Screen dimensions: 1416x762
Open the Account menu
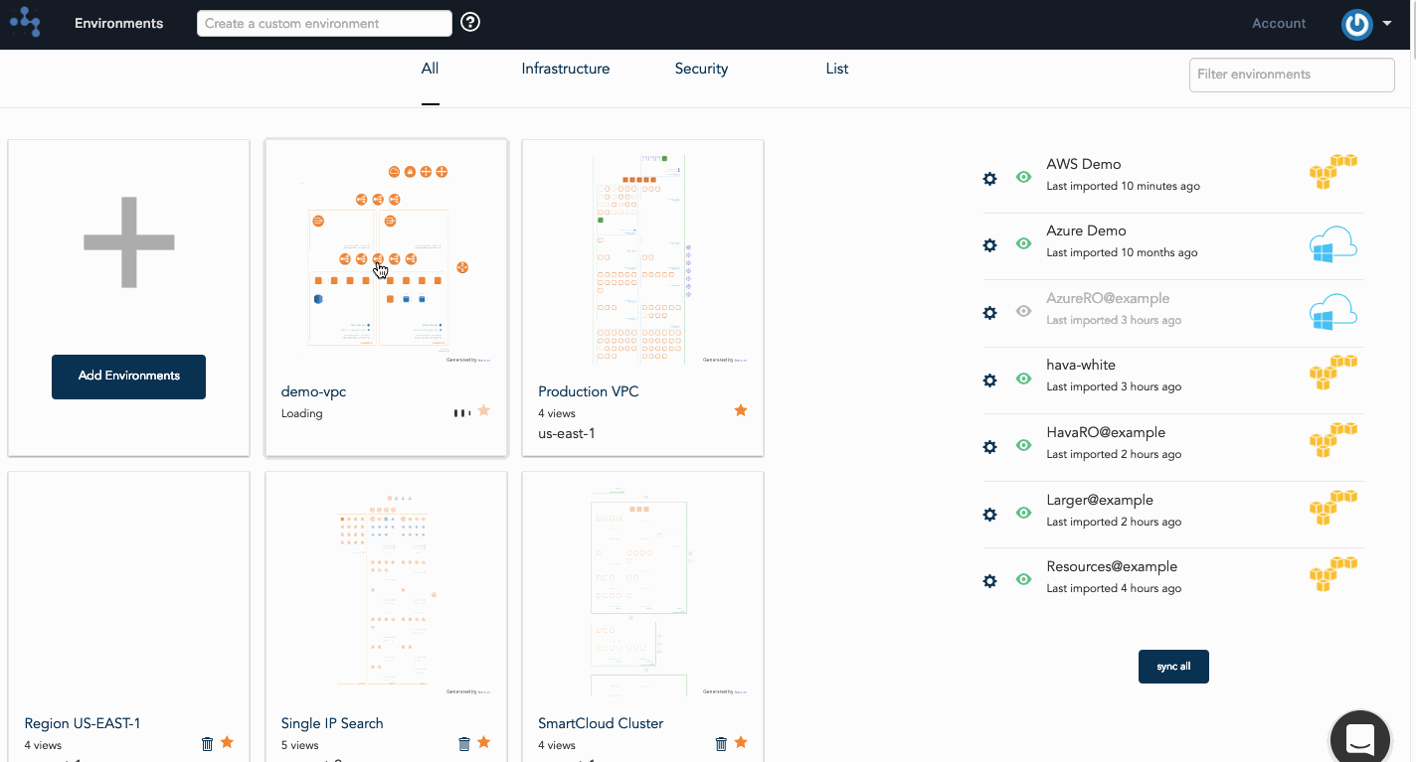pos(1279,24)
